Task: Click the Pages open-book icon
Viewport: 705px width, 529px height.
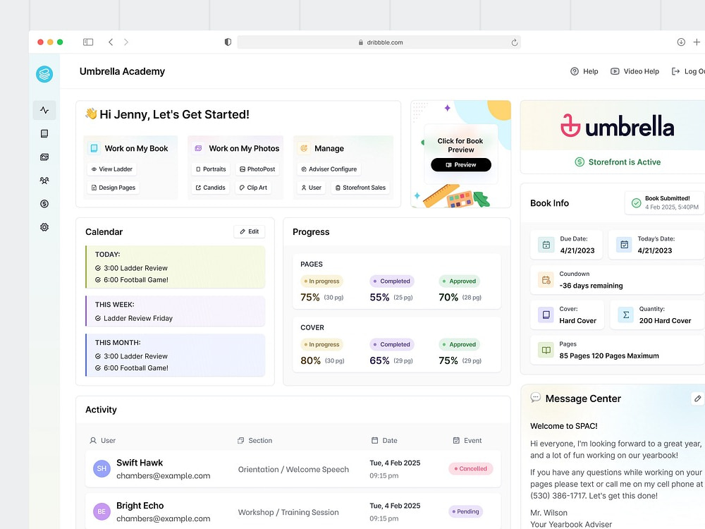Action: [x=546, y=350]
